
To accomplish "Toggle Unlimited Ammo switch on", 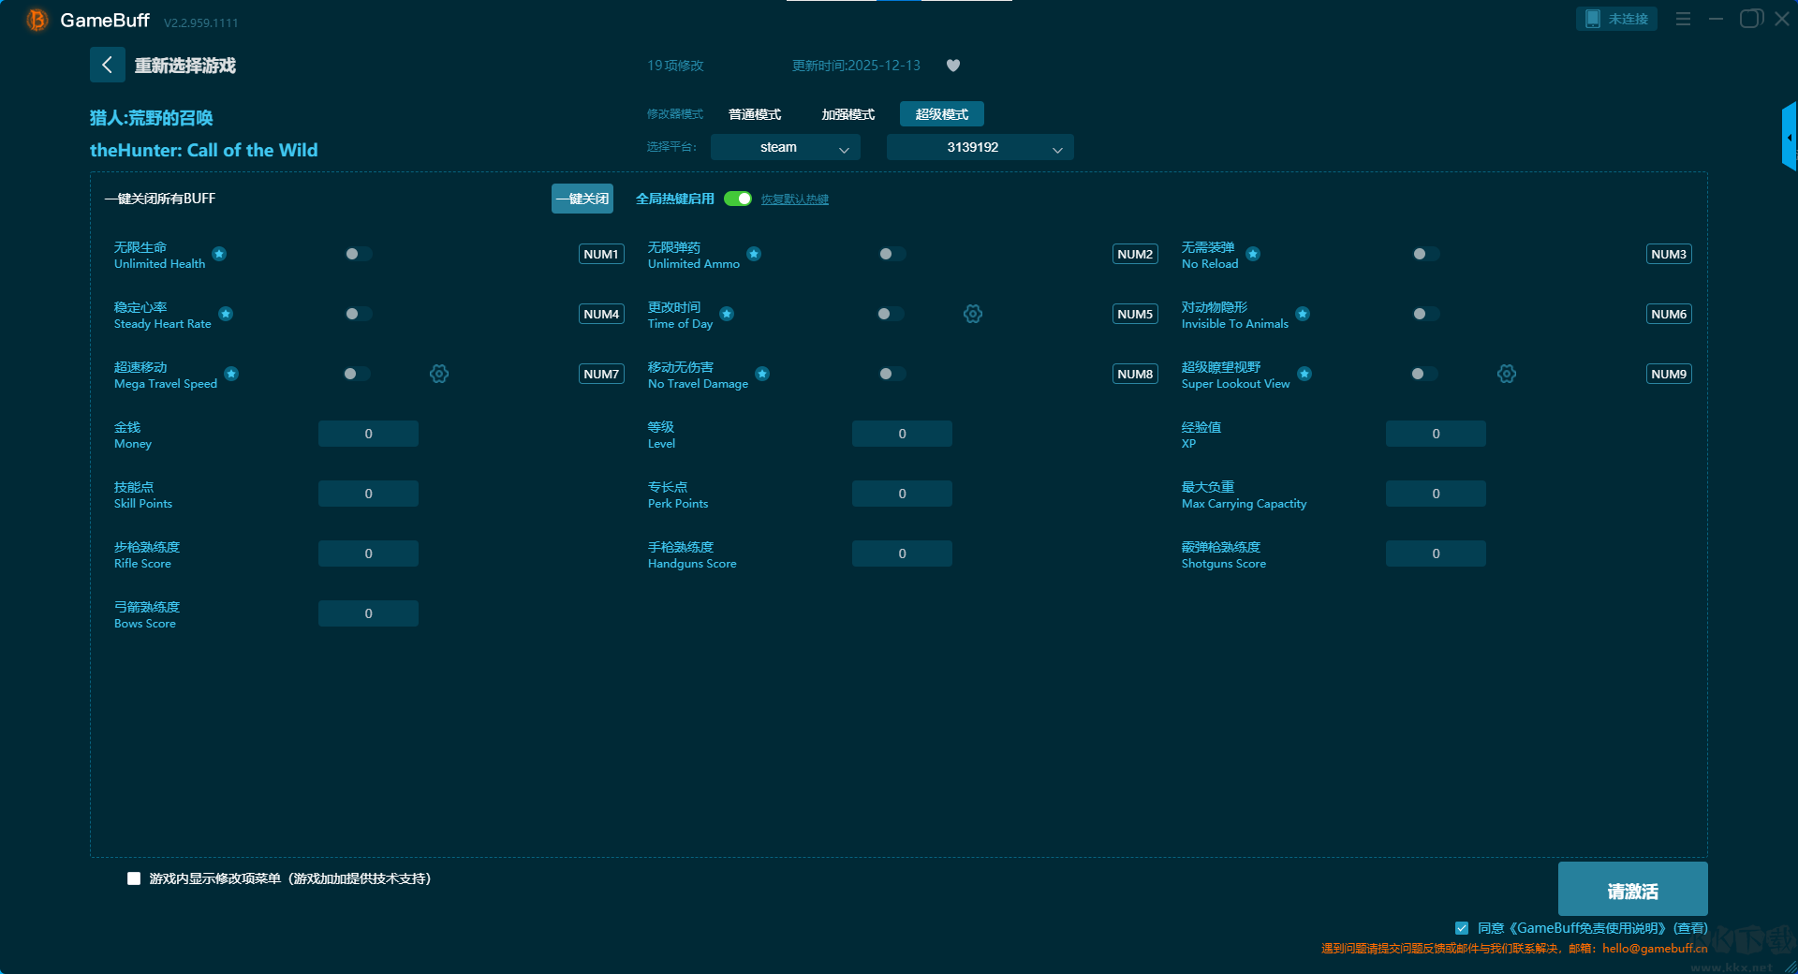I will click(892, 254).
